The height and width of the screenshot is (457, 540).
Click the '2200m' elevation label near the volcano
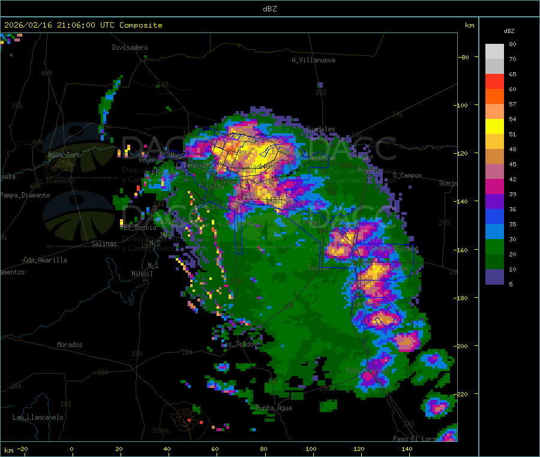click(160, 431)
